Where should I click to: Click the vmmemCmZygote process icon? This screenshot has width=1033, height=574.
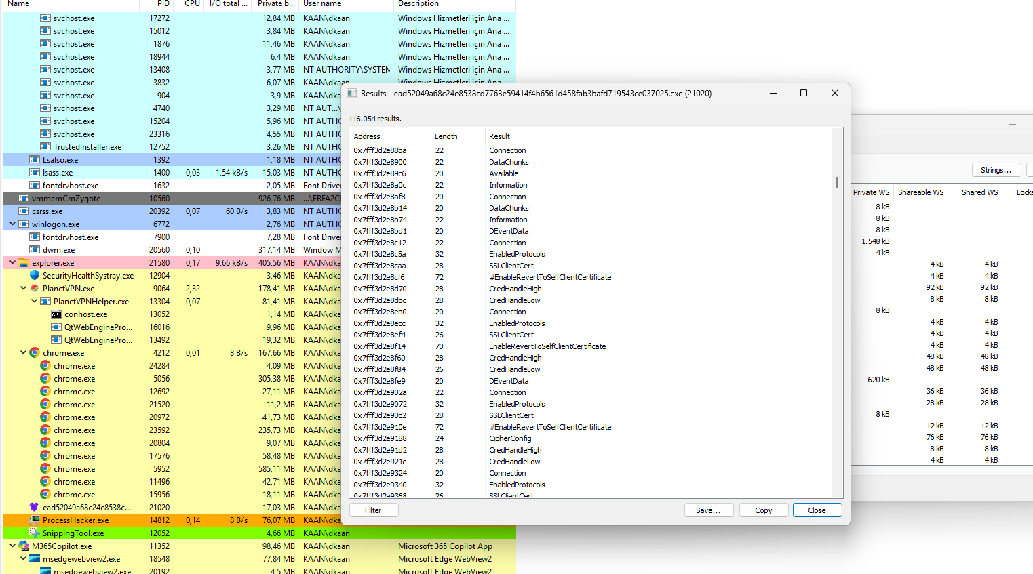(24, 199)
